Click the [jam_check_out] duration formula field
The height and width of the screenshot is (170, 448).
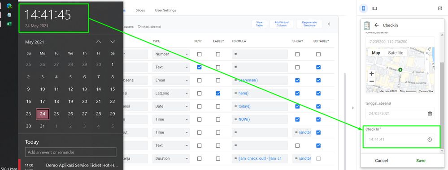pyautogui.click(x=260, y=158)
